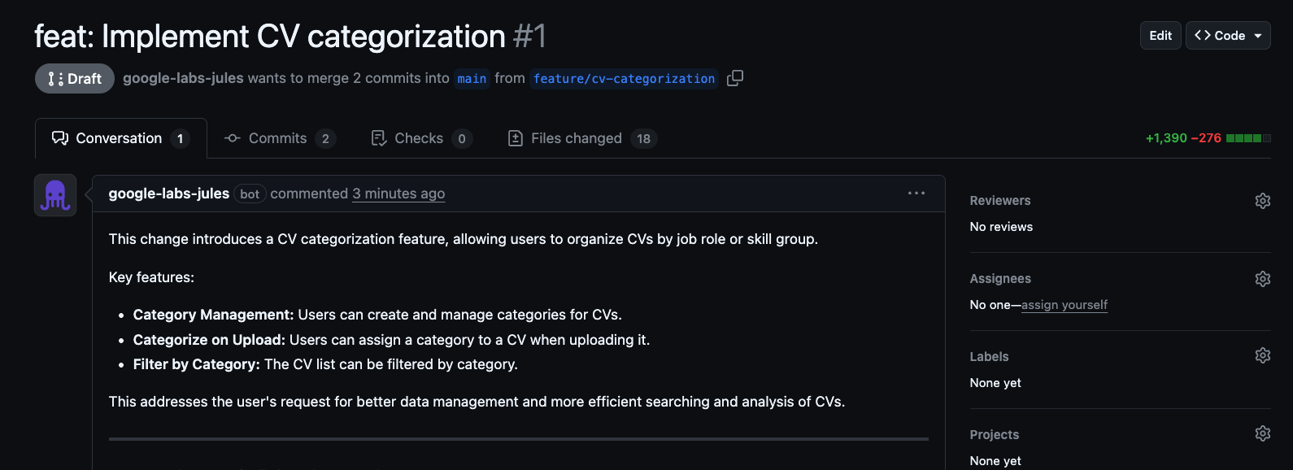Click the Draft status badge
Image resolution: width=1293 pixels, height=470 pixels.
(x=75, y=79)
